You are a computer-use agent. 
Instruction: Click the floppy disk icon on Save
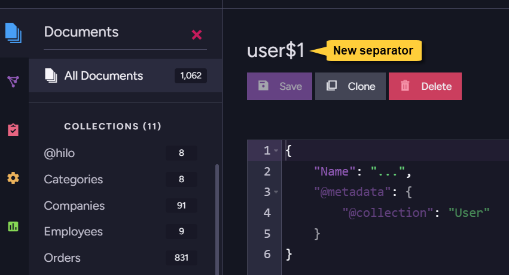click(x=263, y=86)
